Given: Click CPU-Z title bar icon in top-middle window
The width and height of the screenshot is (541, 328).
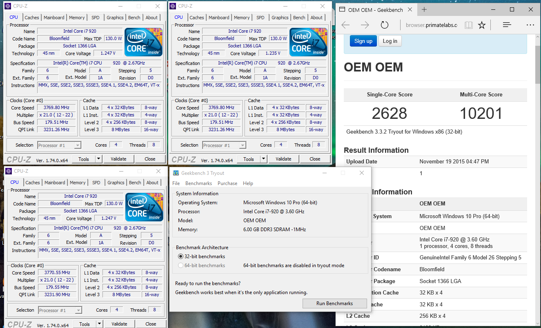Looking at the screenshot, I should click(173, 6).
